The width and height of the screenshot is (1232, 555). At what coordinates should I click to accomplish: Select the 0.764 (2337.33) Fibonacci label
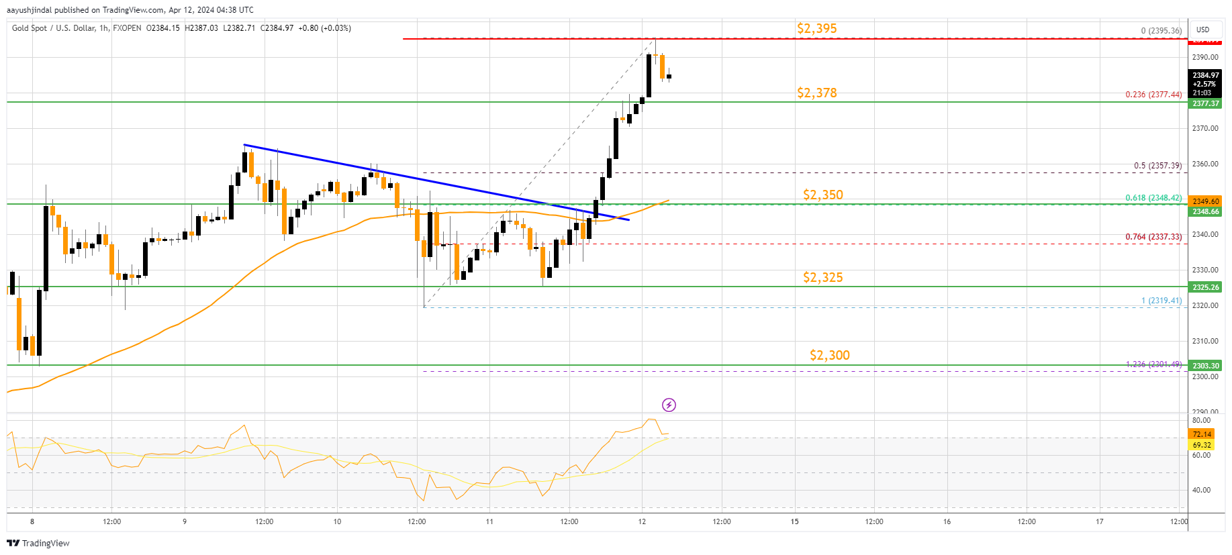[1153, 237]
